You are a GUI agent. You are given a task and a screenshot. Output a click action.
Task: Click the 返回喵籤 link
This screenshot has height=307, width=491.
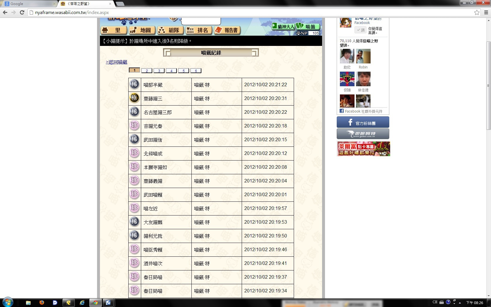tap(116, 62)
